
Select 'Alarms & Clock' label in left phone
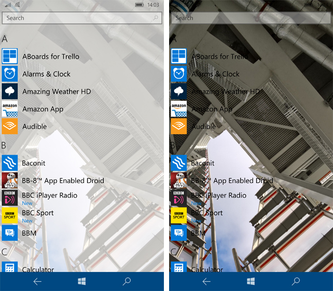(x=46, y=74)
